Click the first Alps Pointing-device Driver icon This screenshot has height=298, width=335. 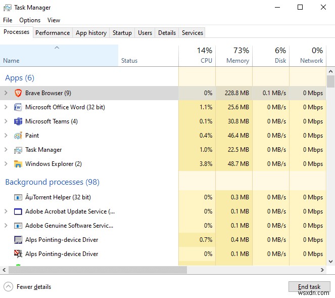(x=18, y=240)
